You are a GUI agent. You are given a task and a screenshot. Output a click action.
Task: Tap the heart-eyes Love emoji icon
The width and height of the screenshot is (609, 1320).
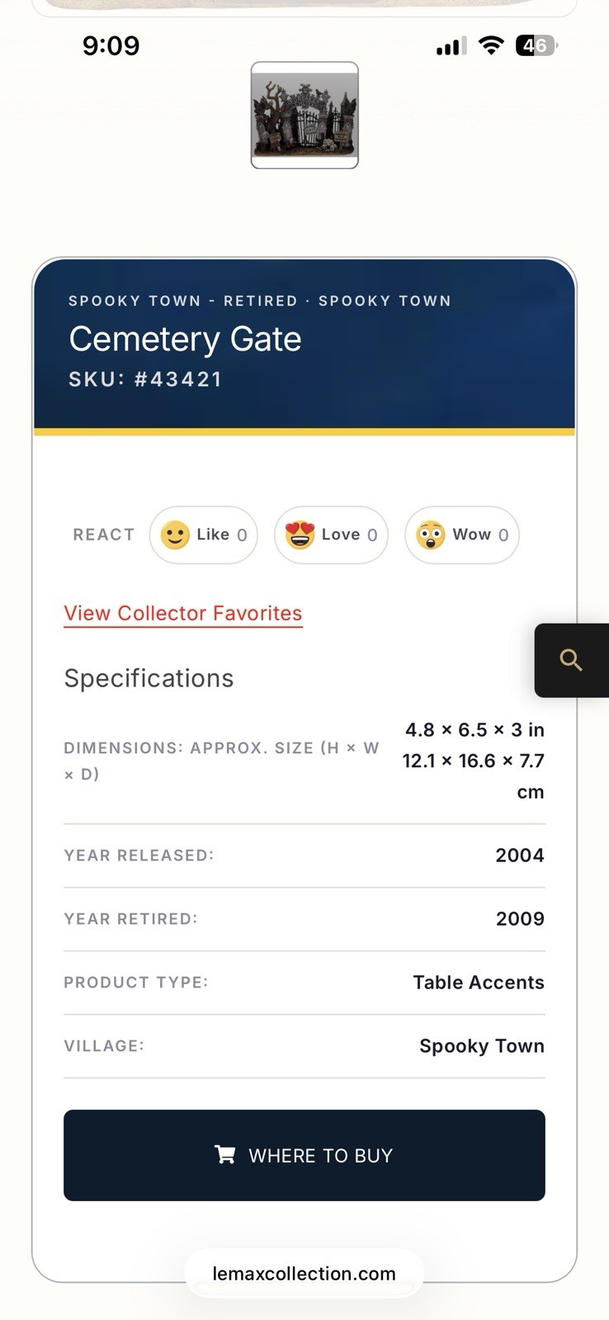[300, 535]
